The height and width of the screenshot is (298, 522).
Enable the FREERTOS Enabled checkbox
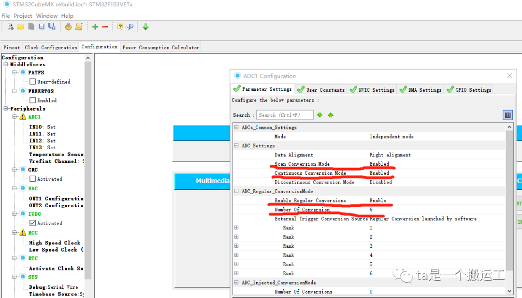pyautogui.click(x=33, y=100)
